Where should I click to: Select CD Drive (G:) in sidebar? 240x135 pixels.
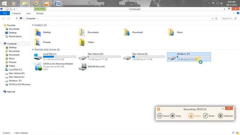[19, 84]
